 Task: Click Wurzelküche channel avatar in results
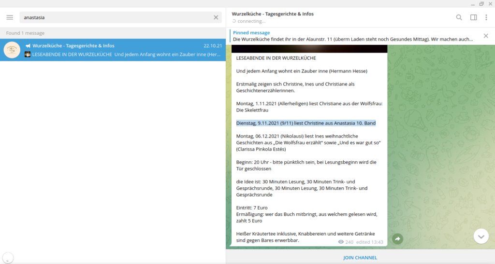(12, 50)
